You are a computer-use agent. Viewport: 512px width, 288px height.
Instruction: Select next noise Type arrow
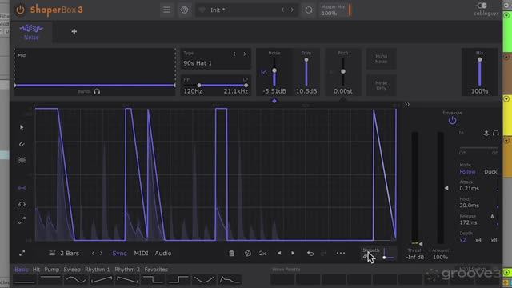click(245, 54)
